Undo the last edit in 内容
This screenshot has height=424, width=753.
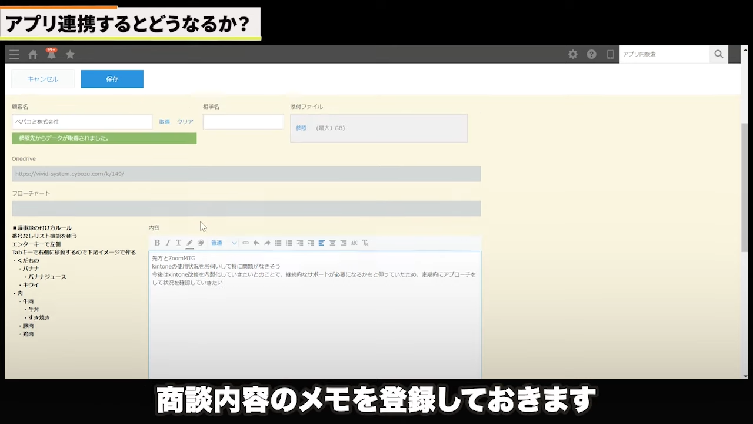point(256,243)
